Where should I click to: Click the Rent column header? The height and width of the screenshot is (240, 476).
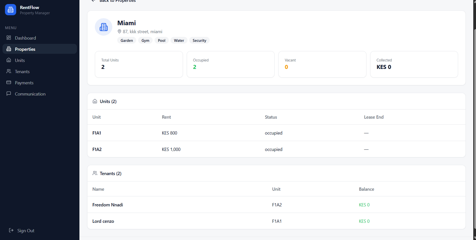pyautogui.click(x=166, y=117)
